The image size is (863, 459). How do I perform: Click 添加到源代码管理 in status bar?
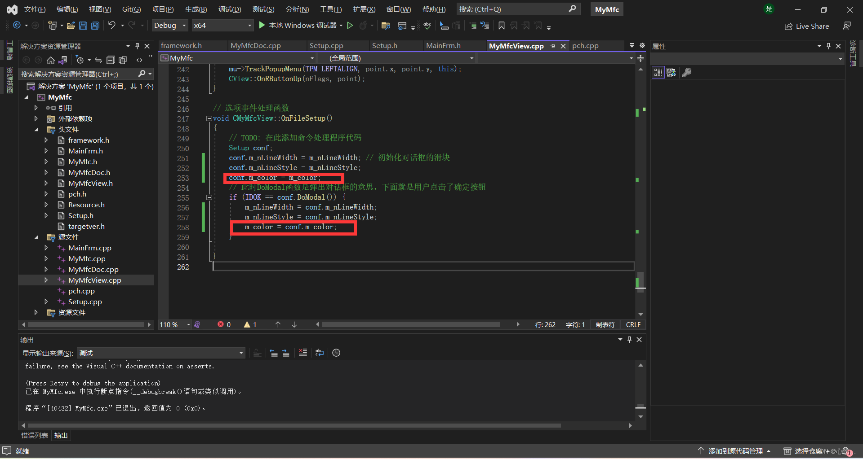tap(734, 451)
